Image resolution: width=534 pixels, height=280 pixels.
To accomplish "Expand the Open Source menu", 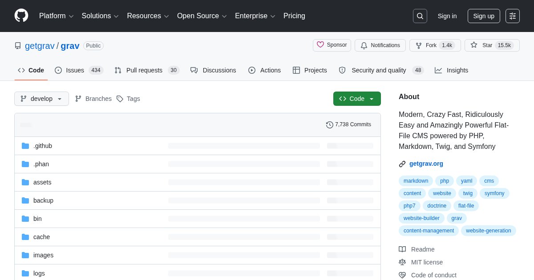I will click(202, 16).
